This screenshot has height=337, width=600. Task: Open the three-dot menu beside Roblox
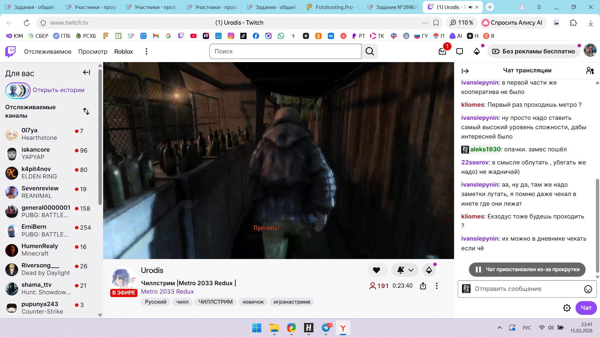tap(146, 51)
